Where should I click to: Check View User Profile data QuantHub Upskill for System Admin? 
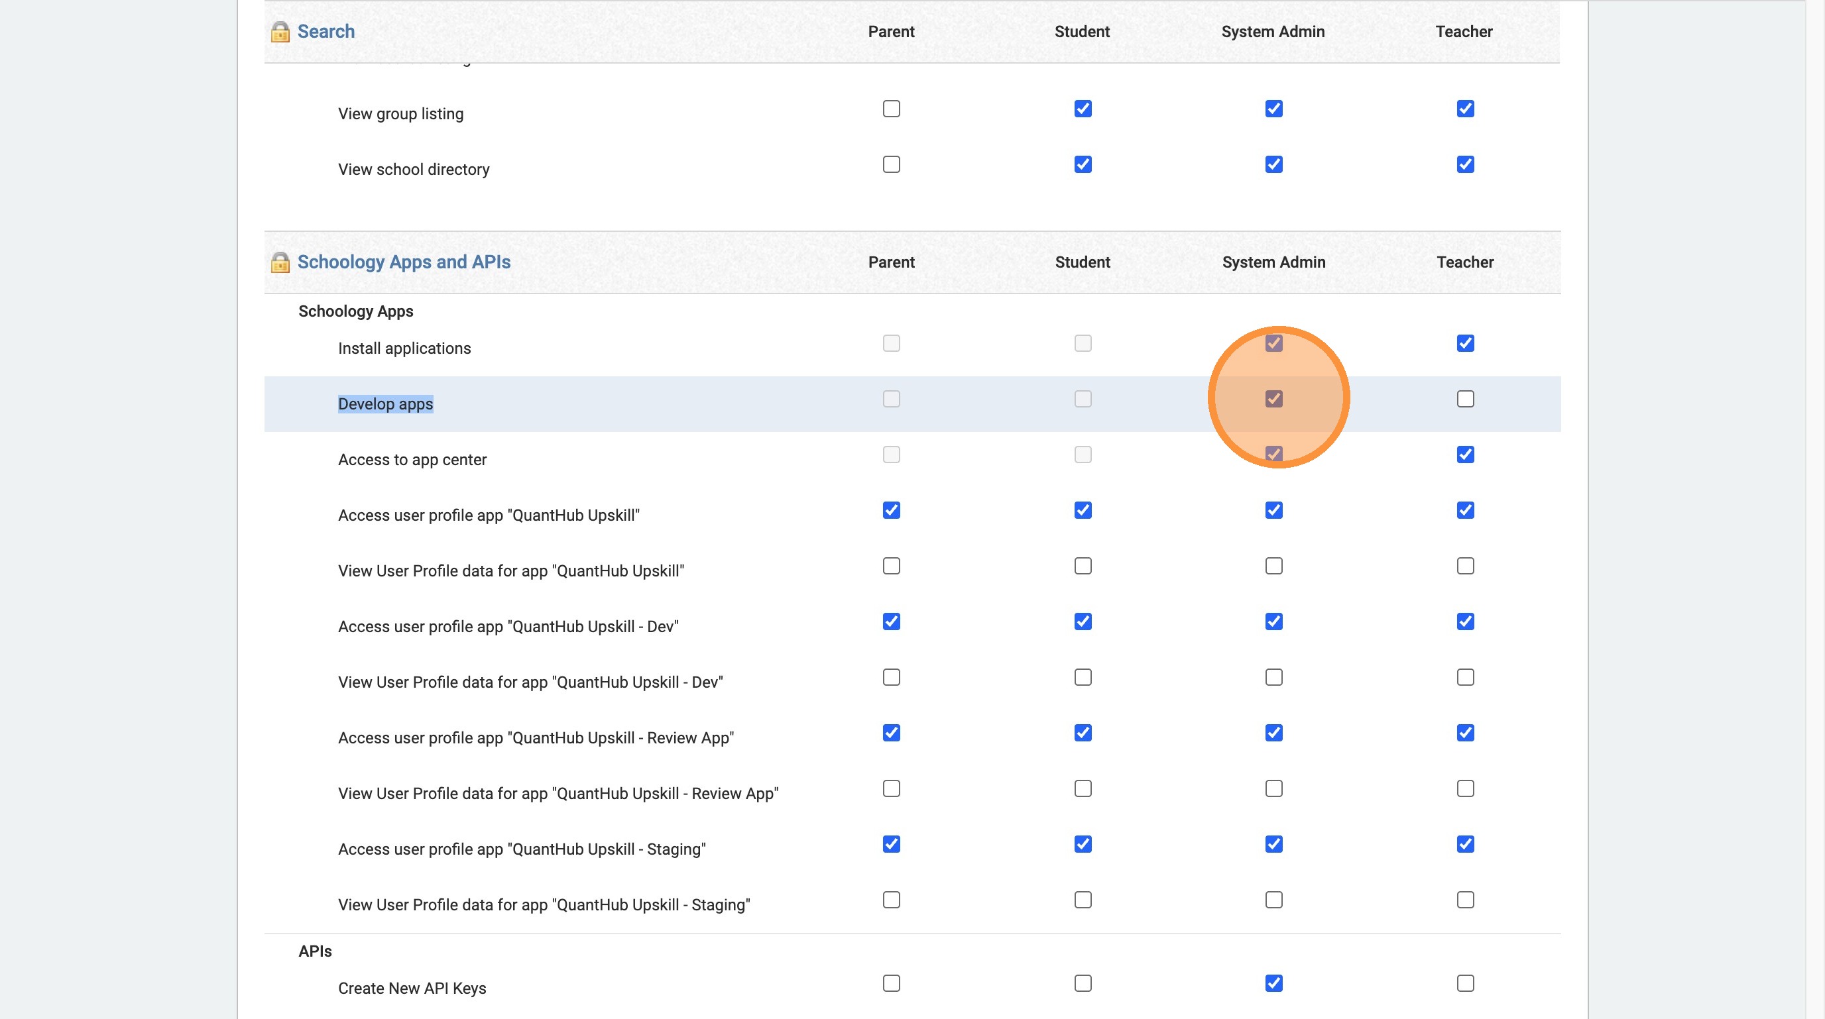click(x=1274, y=566)
